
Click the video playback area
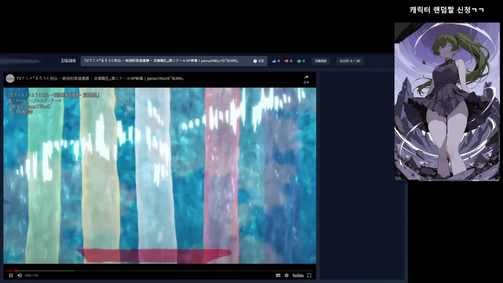click(160, 175)
